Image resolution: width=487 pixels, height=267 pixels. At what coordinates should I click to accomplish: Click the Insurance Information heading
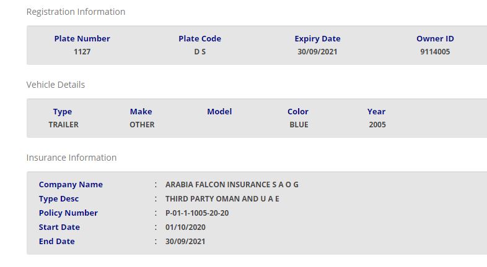pos(71,158)
